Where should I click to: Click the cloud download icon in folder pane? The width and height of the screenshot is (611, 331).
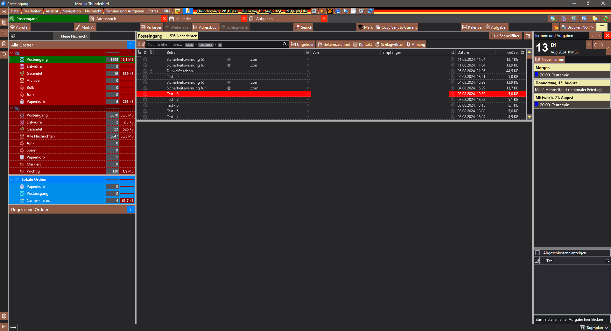pos(13,36)
